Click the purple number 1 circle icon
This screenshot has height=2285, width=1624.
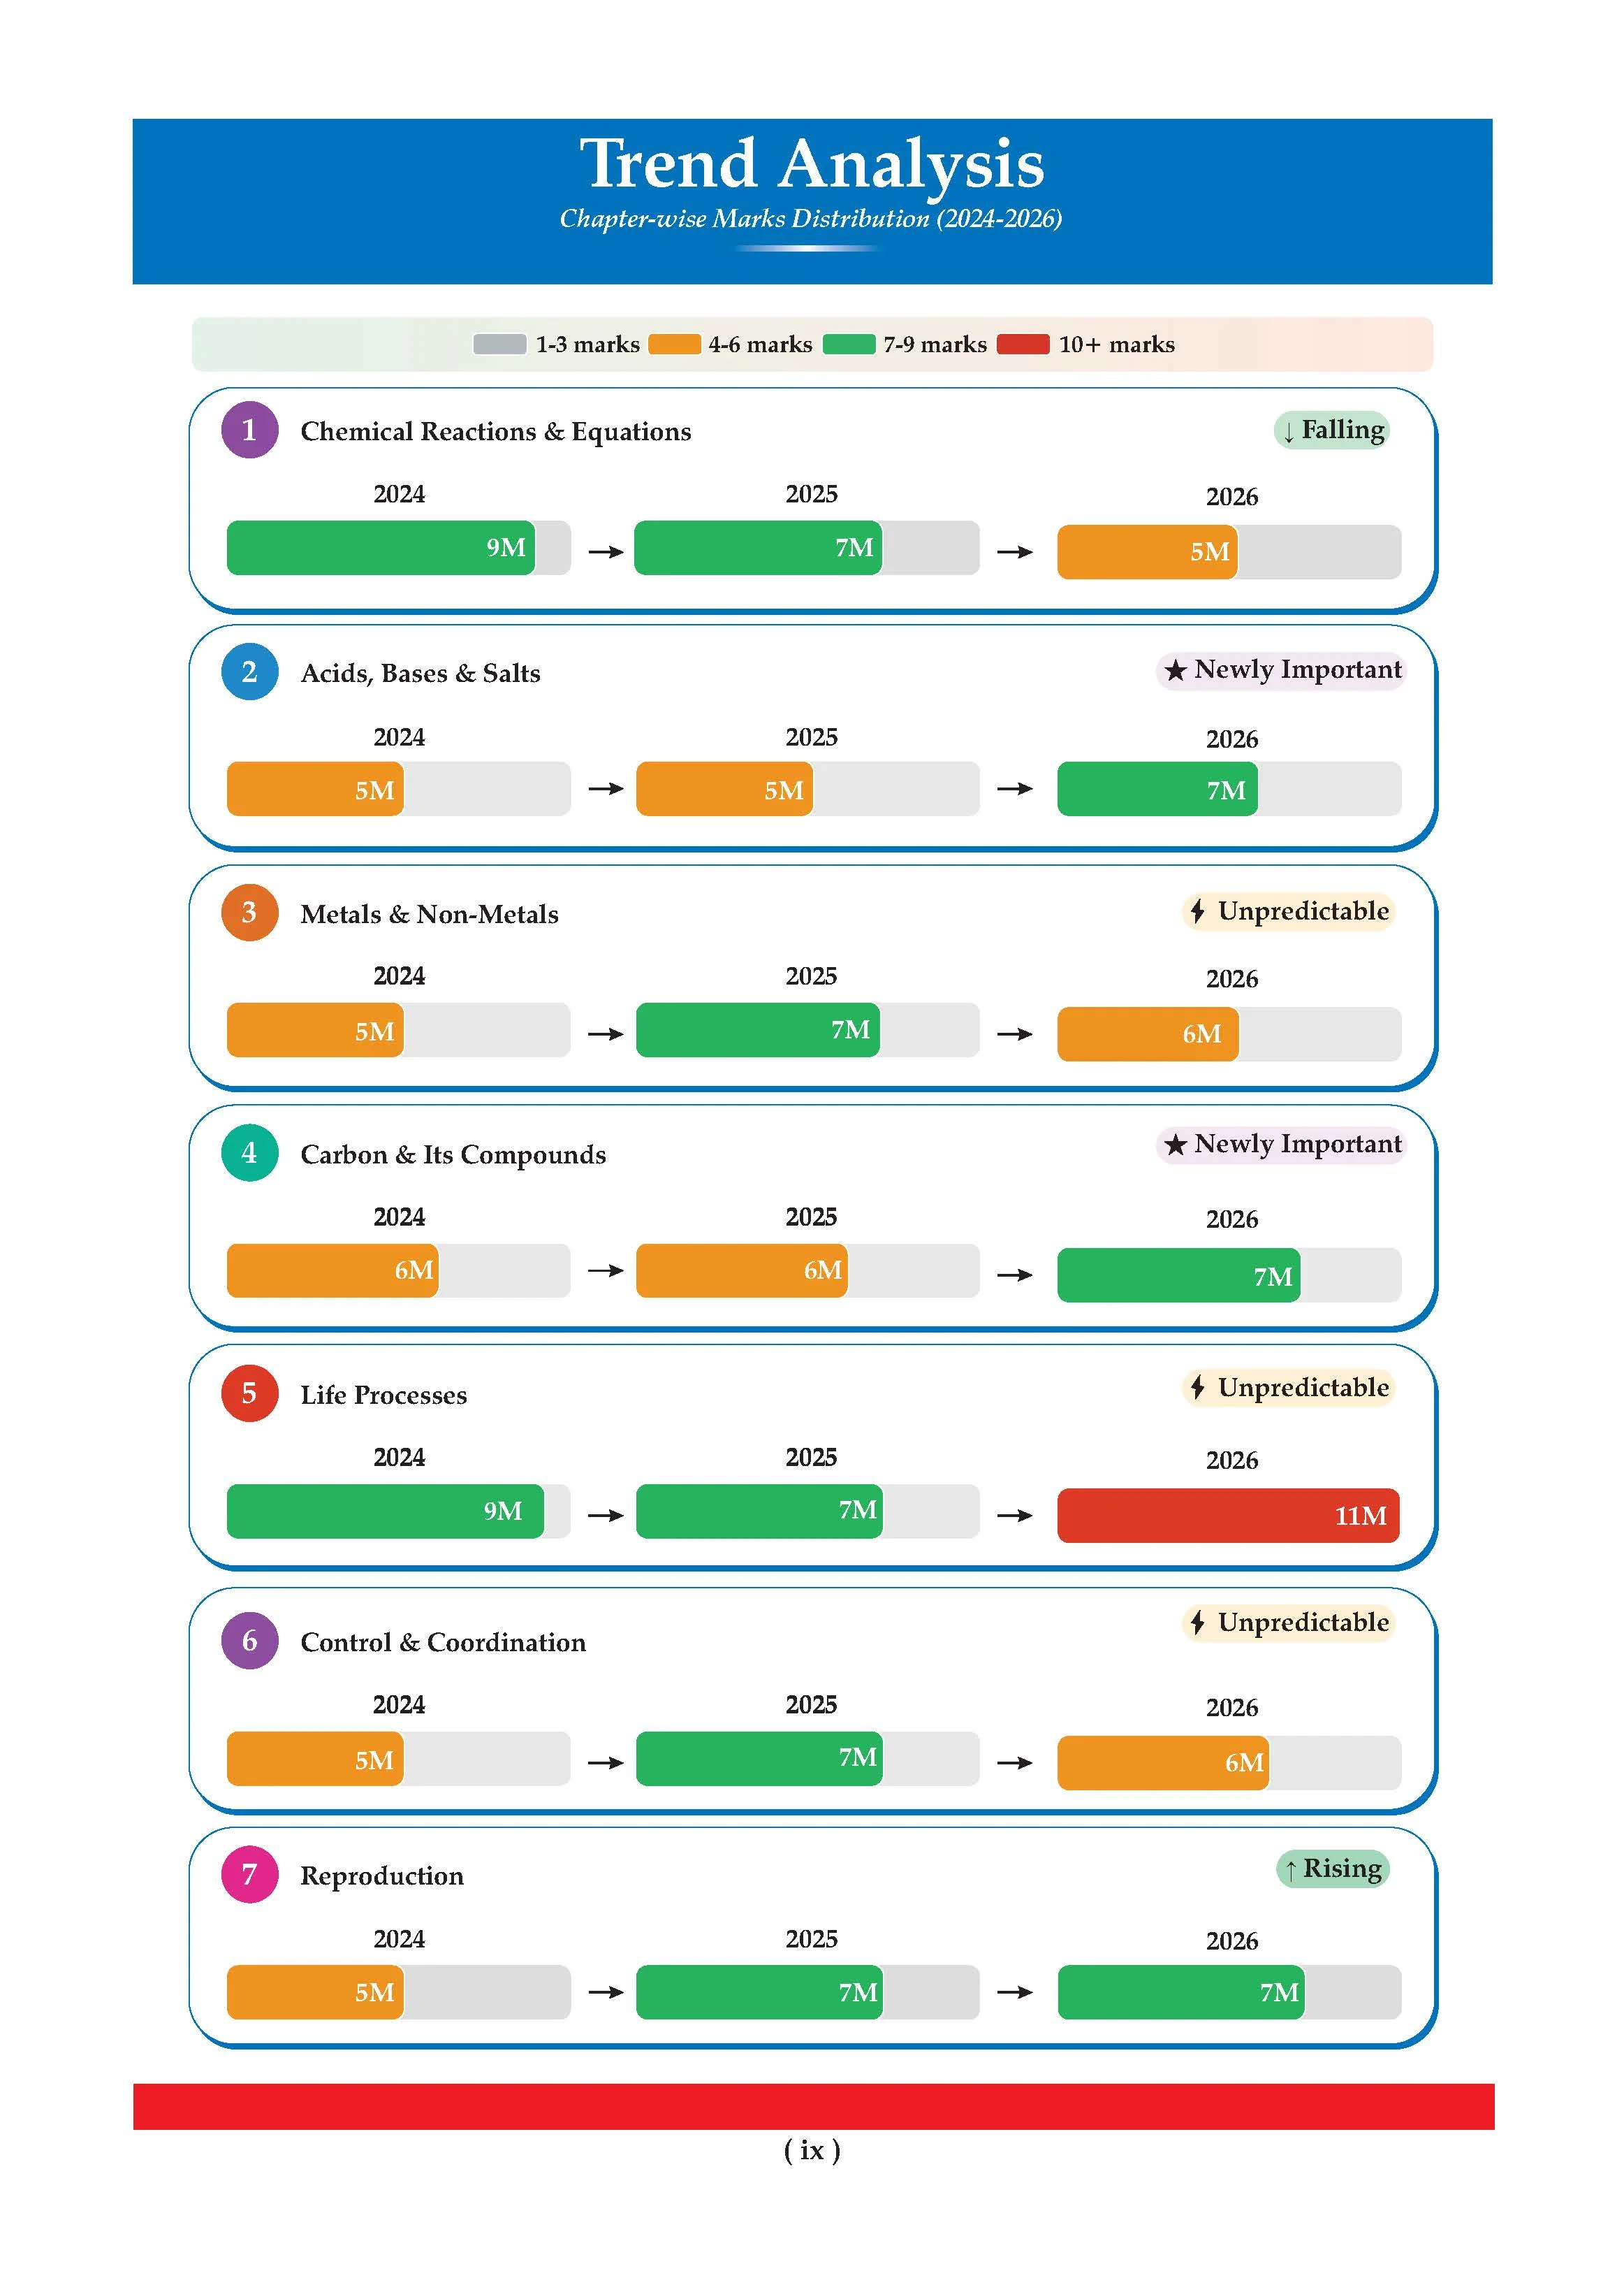click(249, 430)
